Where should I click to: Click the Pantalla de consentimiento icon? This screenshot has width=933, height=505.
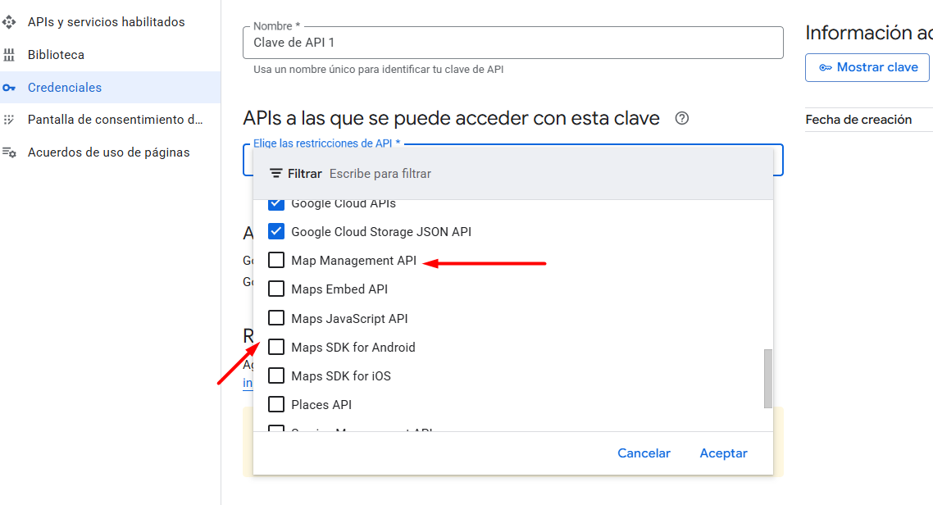[x=9, y=120]
